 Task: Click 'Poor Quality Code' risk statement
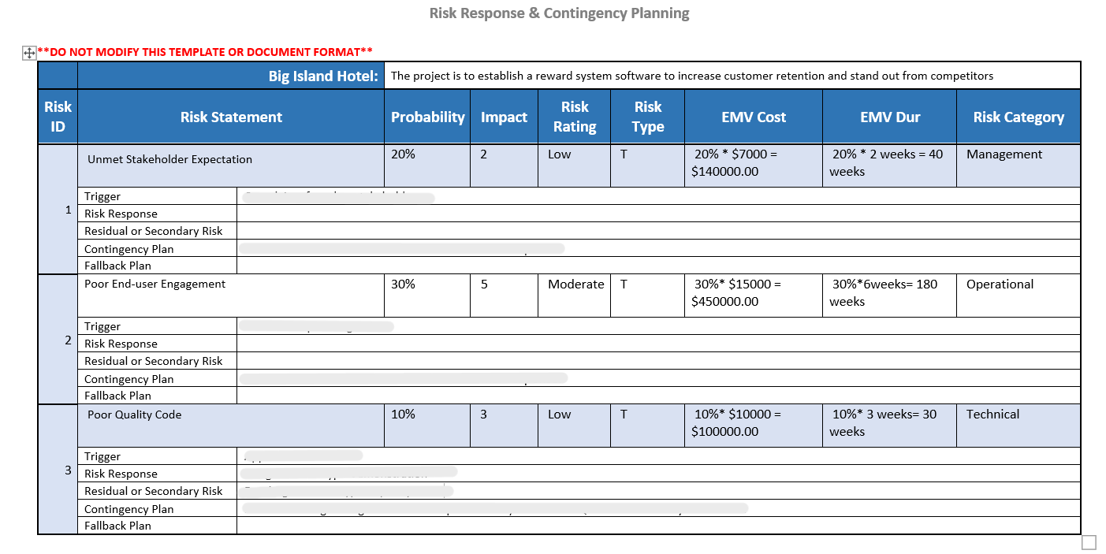coord(135,415)
